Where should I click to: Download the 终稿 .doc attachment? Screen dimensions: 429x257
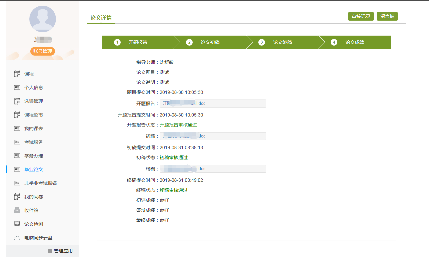click(x=184, y=169)
